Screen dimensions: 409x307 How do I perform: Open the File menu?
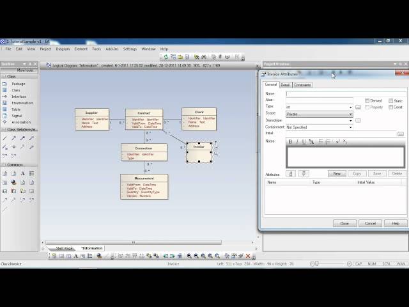(8, 49)
